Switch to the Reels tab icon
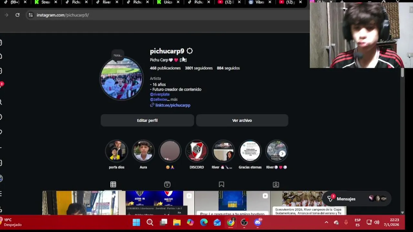The width and height of the screenshot is (413, 232). pos(167,184)
